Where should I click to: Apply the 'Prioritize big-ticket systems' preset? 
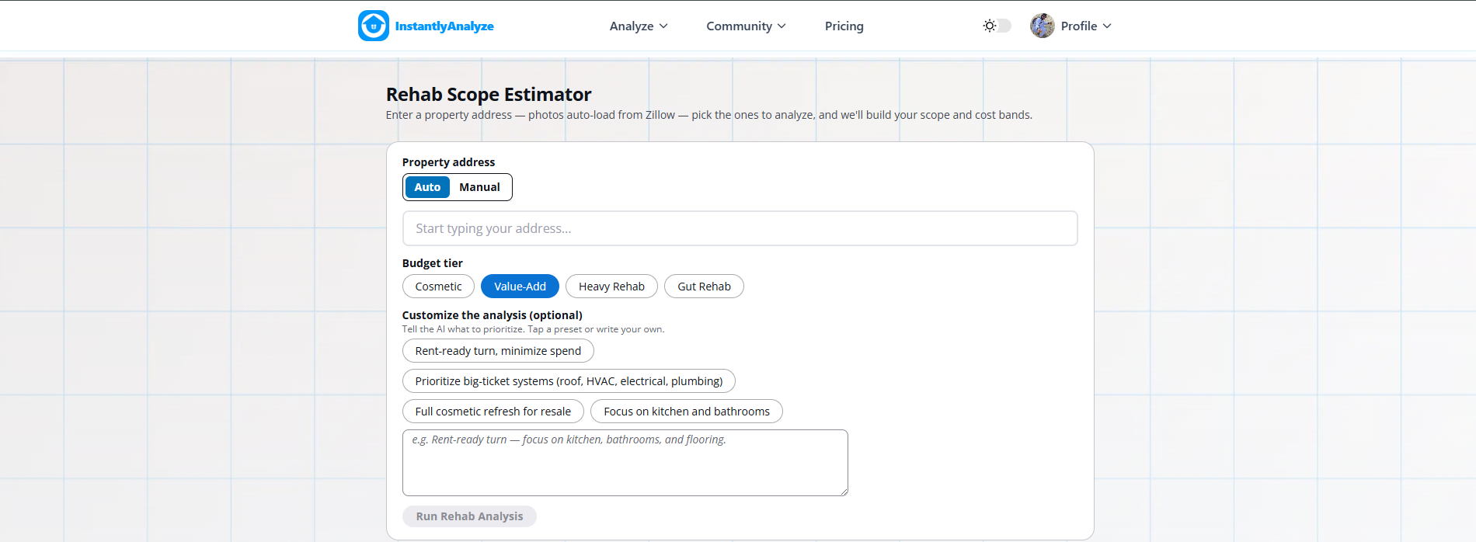click(x=569, y=381)
